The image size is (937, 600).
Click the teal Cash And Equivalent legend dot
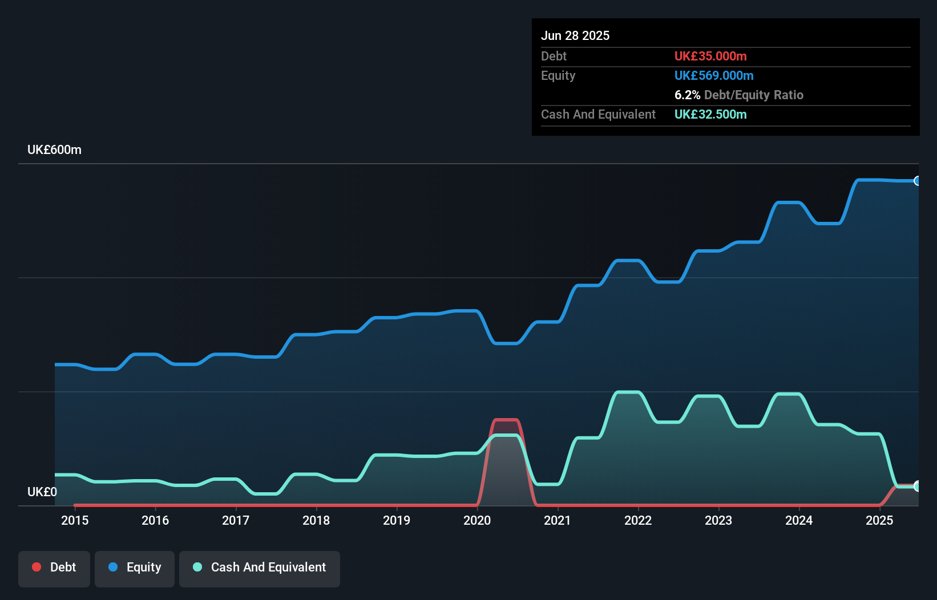(x=197, y=567)
